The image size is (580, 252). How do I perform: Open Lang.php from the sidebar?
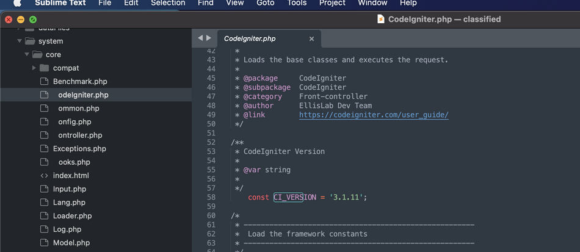(x=69, y=203)
